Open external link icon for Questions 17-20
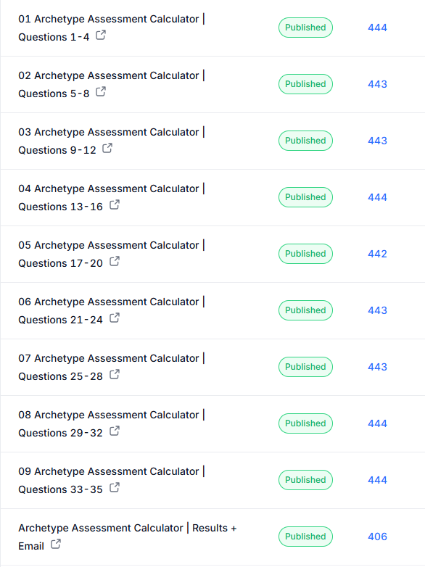 tap(115, 261)
